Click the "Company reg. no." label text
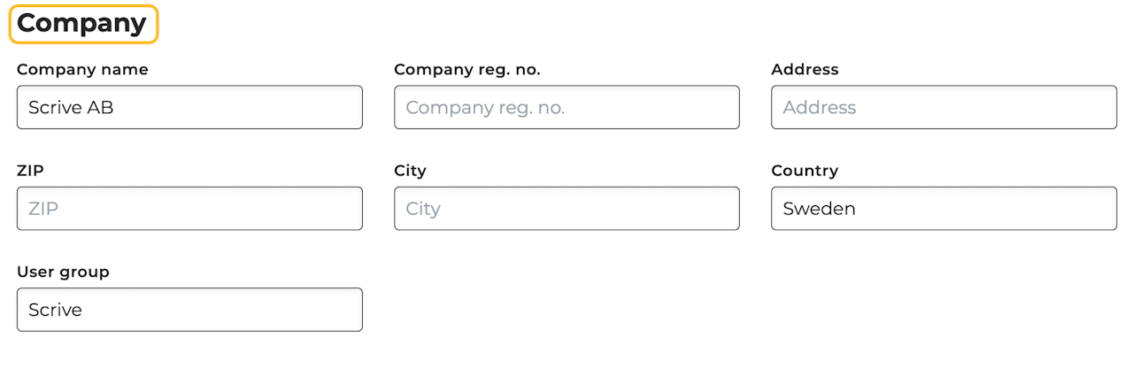This screenshot has height=368, width=1133. point(466,69)
